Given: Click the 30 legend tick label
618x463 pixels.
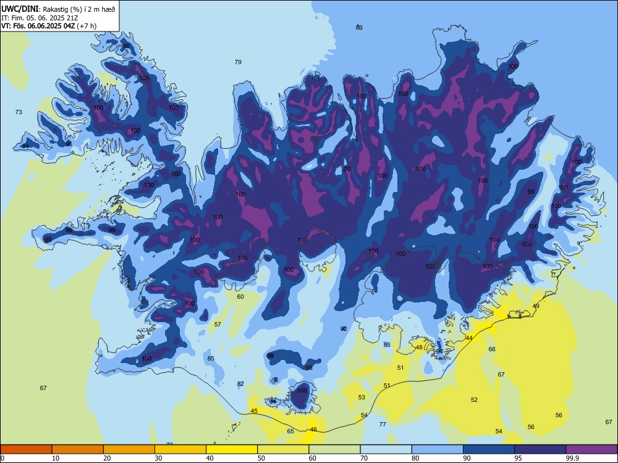Looking at the screenshot, I should coord(158,458).
